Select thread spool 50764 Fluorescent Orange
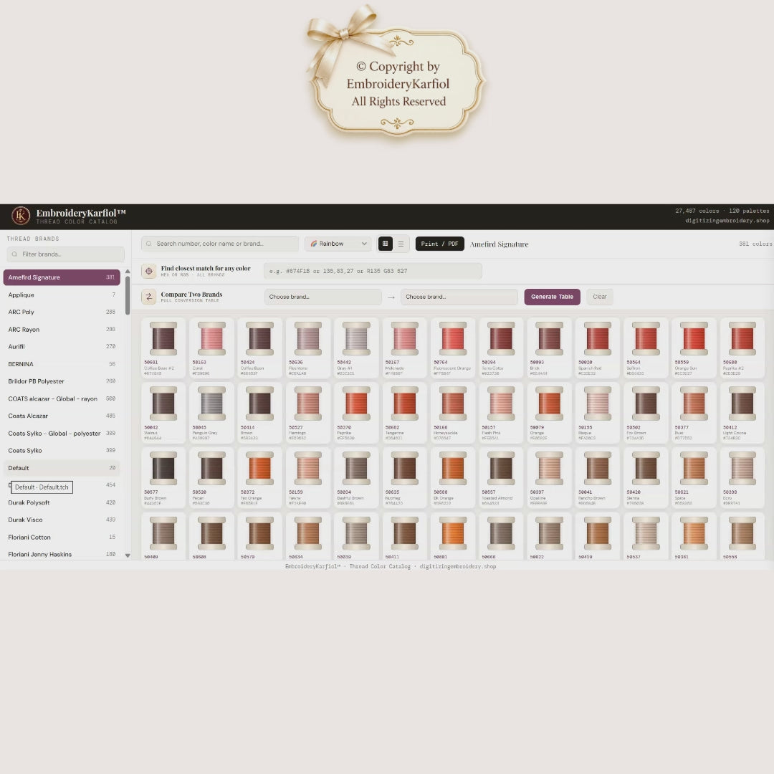Image resolution: width=774 pixels, height=774 pixels. click(453, 348)
